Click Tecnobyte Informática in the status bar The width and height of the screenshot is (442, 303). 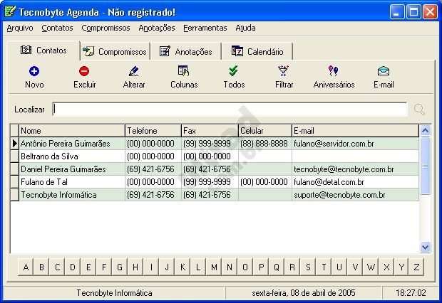(114, 293)
